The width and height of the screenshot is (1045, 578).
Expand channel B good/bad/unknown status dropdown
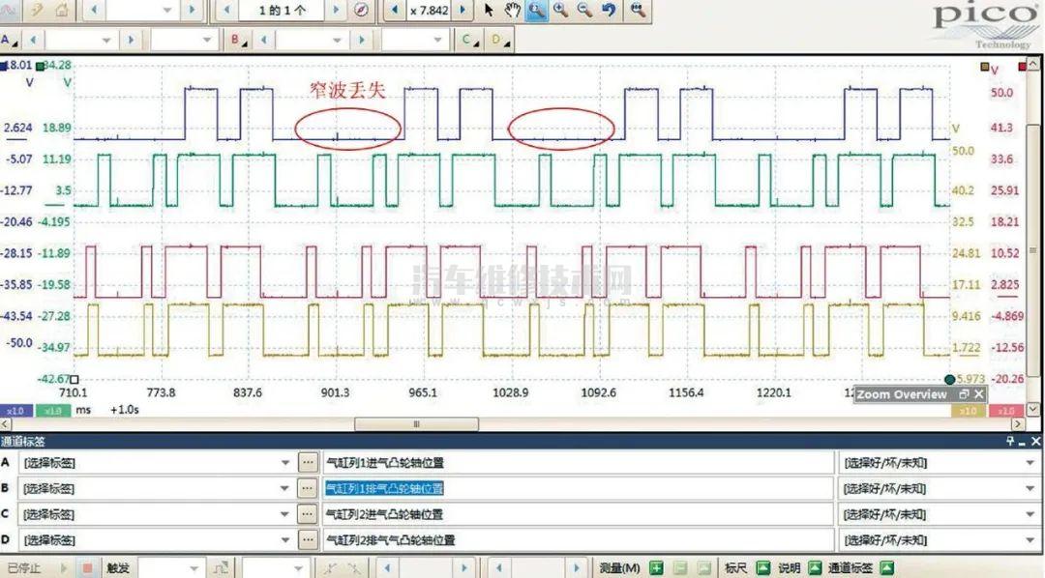click(x=1029, y=489)
